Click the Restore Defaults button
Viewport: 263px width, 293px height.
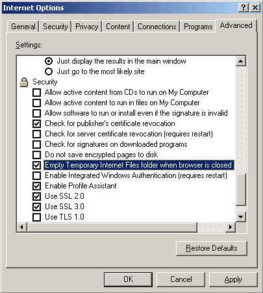(x=212, y=248)
